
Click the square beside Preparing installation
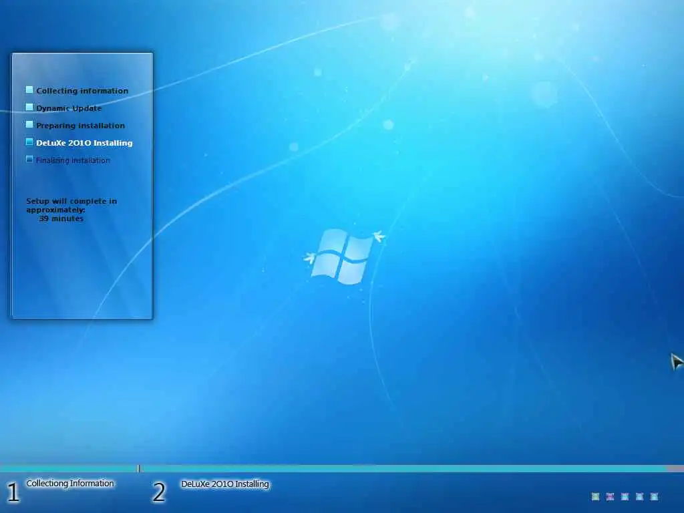(29, 125)
